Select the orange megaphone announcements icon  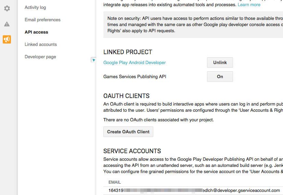tap(7, 39)
